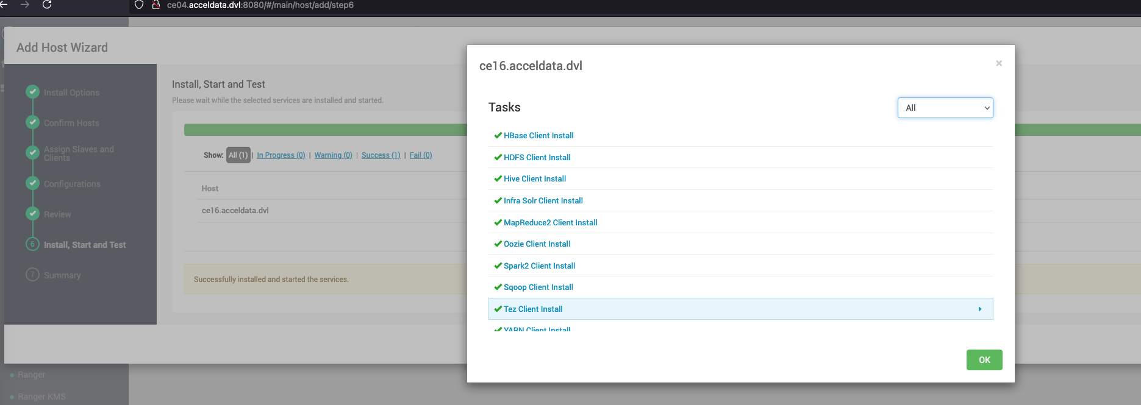
Task: Open the Oozie Client Install task
Action: 537,244
